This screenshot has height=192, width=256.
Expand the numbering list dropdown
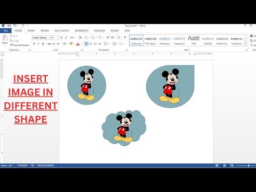96,38
